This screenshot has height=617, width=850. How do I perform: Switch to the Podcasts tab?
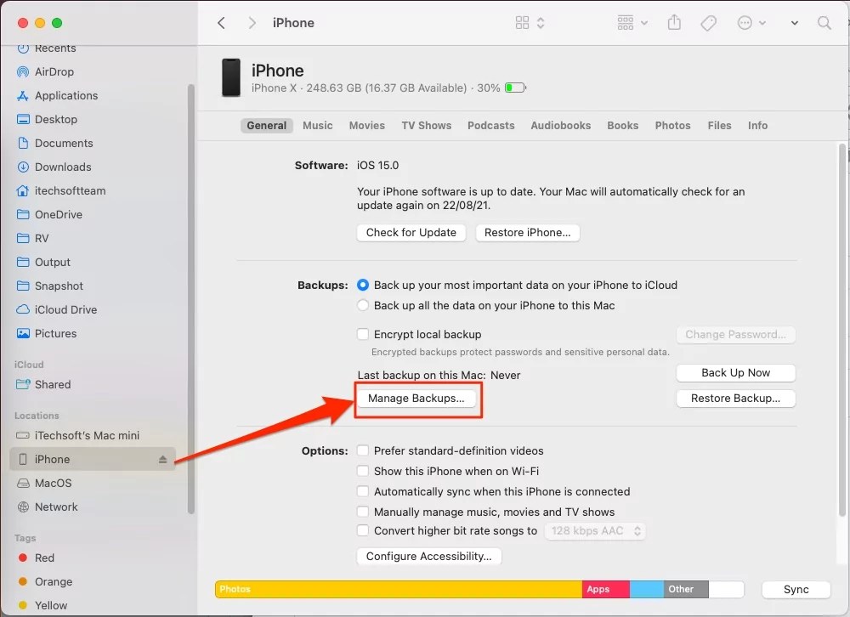(x=491, y=125)
